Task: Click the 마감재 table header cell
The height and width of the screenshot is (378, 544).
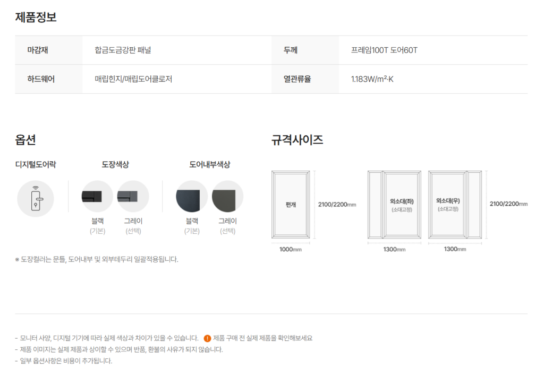Action: click(41, 50)
